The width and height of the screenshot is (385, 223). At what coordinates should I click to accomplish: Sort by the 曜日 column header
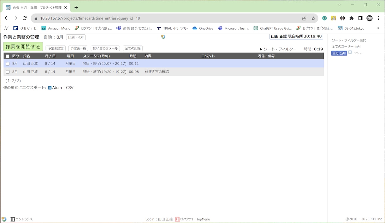tap(70, 56)
